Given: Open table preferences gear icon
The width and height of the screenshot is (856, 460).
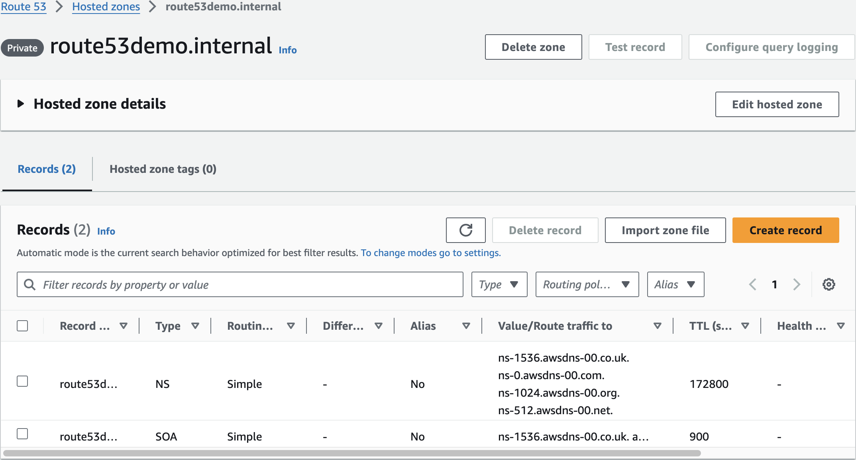Looking at the screenshot, I should [829, 284].
